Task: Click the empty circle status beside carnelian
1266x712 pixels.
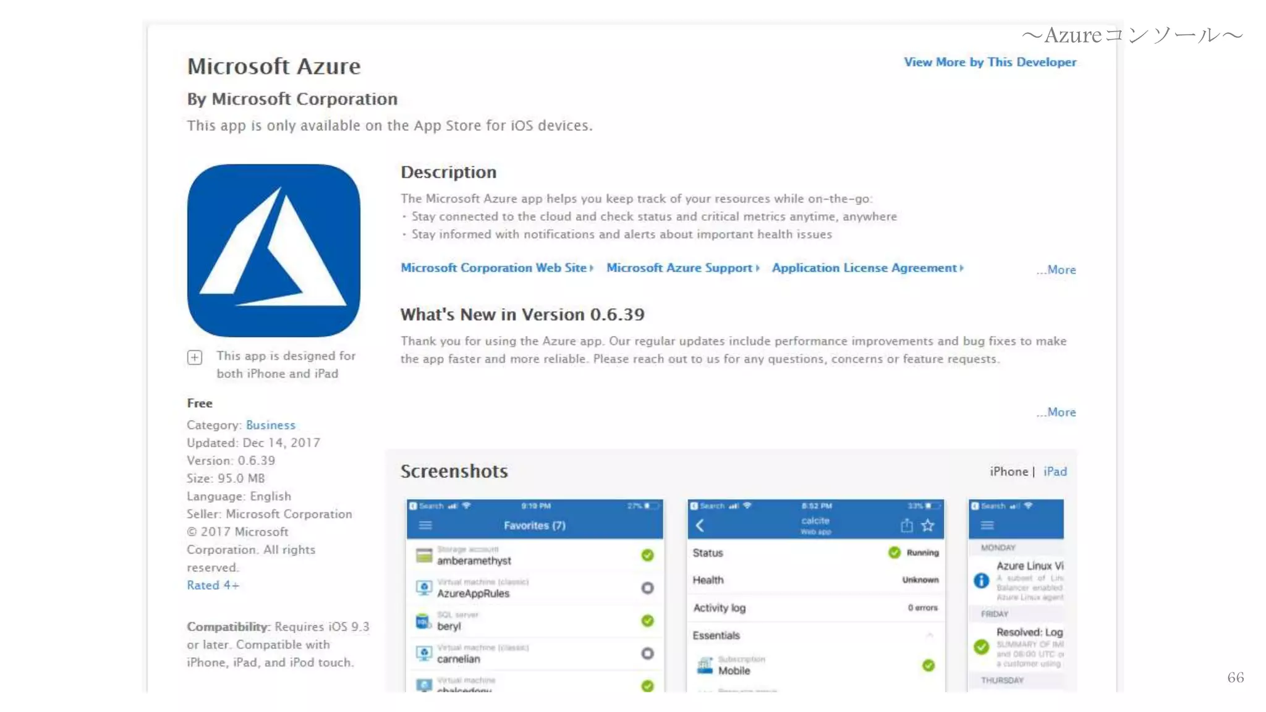Action: (647, 653)
